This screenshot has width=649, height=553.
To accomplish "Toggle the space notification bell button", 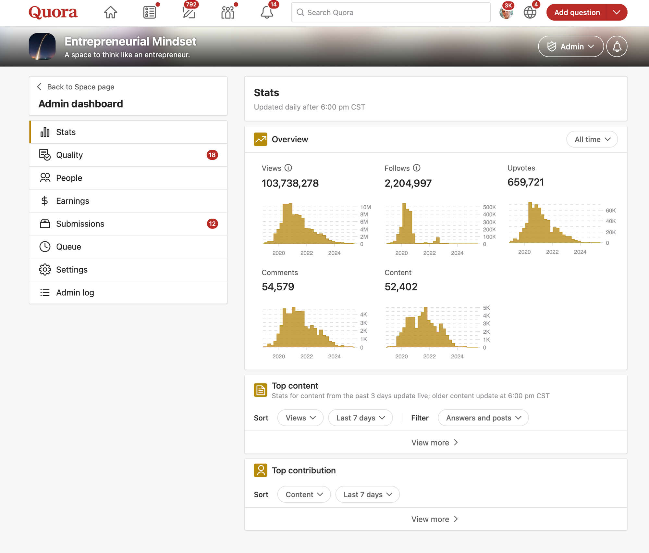I will [617, 46].
